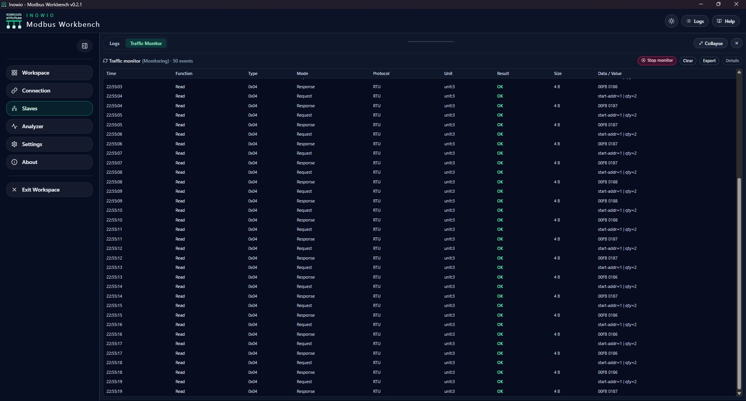Click Exit Workspace

point(49,190)
